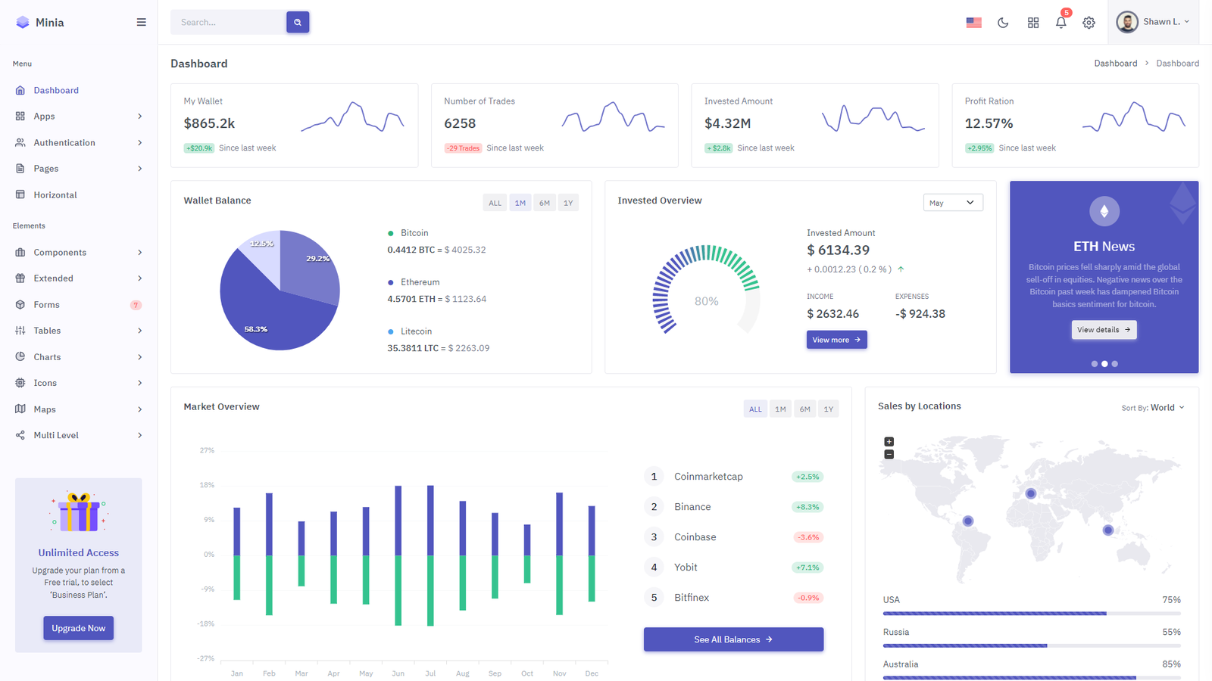1212x681 pixels.
Task: Click the Extended gift icon
Action: pyautogui.click(x=20, y=278)
